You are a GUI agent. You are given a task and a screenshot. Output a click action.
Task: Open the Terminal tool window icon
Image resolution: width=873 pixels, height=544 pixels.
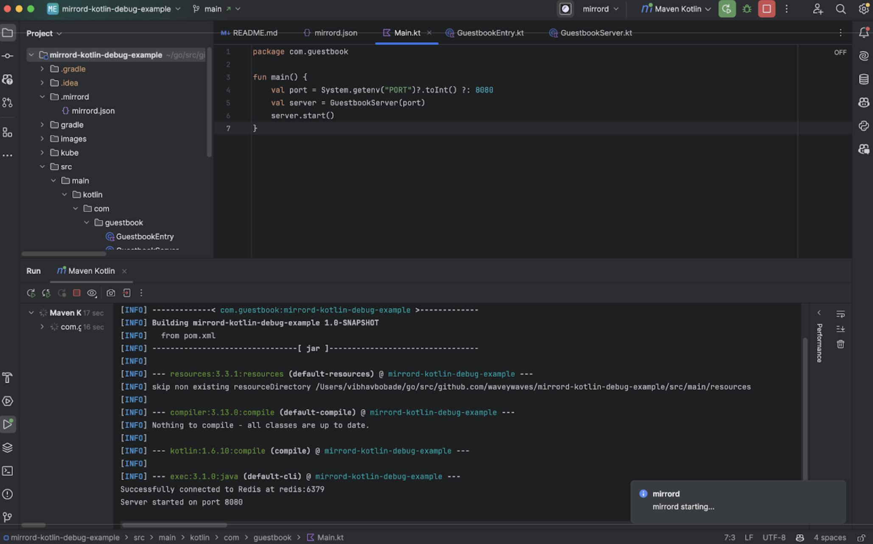point(8,471)
